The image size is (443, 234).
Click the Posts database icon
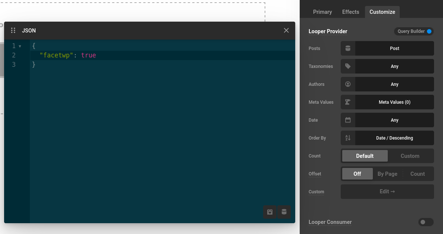pos(348,49)
